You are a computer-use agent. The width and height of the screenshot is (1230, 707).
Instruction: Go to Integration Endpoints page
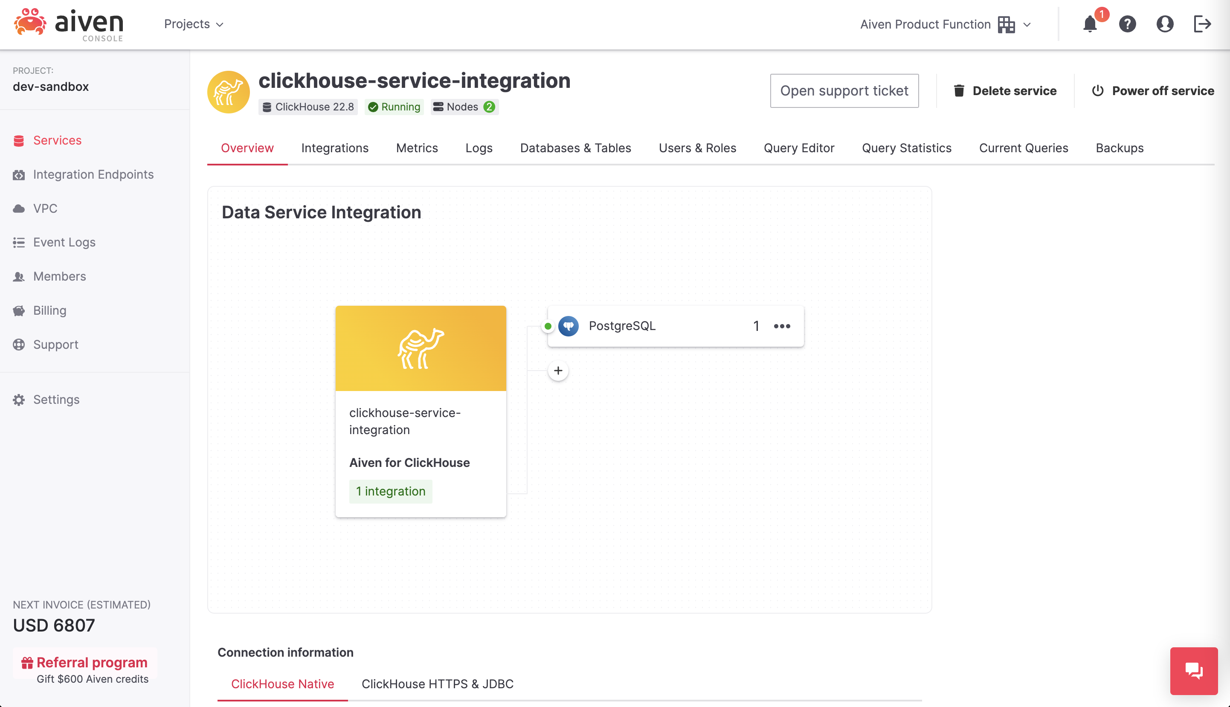click(x=93, y=175)
